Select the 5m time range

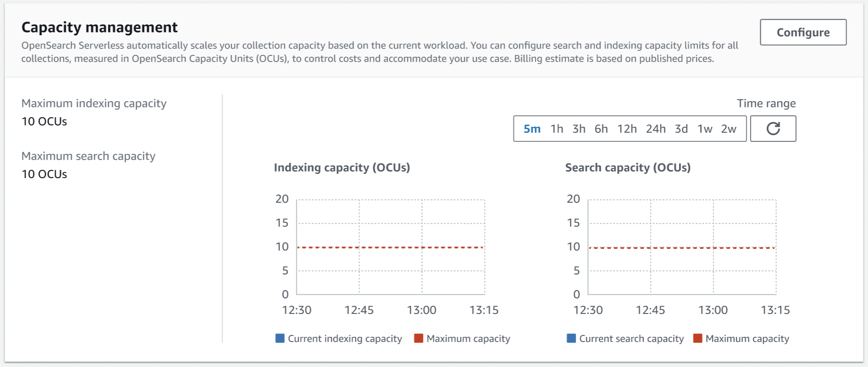(x=532, y=129)
